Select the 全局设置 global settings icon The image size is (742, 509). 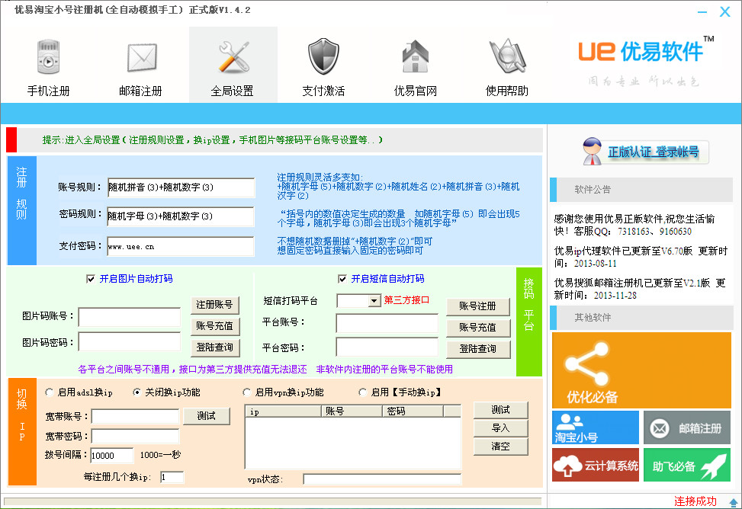point(231,65)
